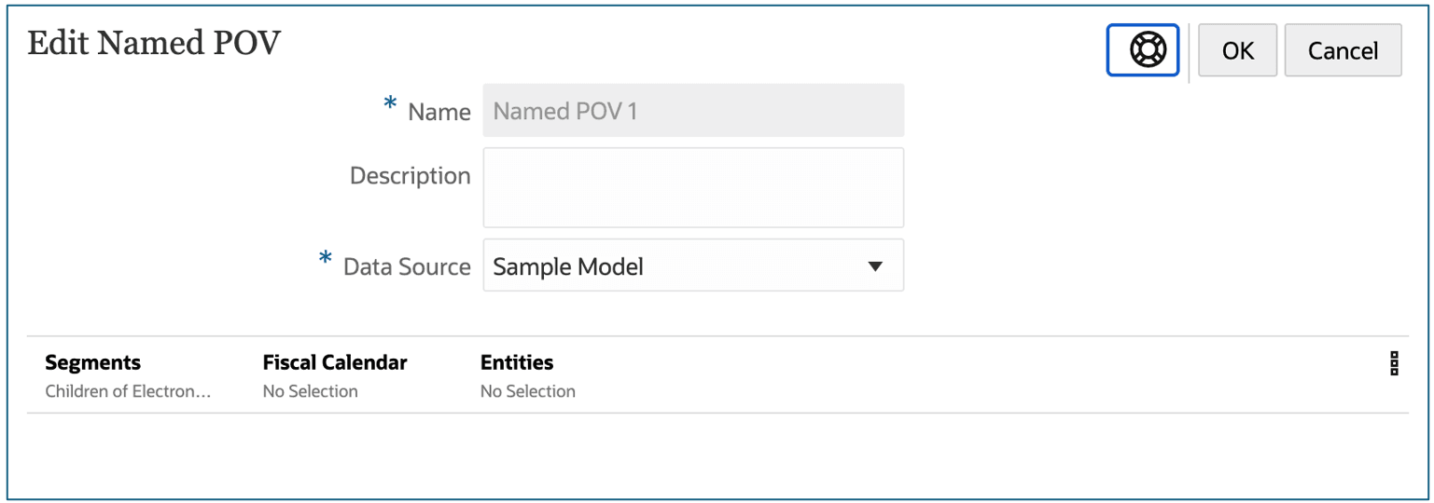Click No Selection under Entities
The height and width of the screenshot is (503, 1434).
coord(527,391)
